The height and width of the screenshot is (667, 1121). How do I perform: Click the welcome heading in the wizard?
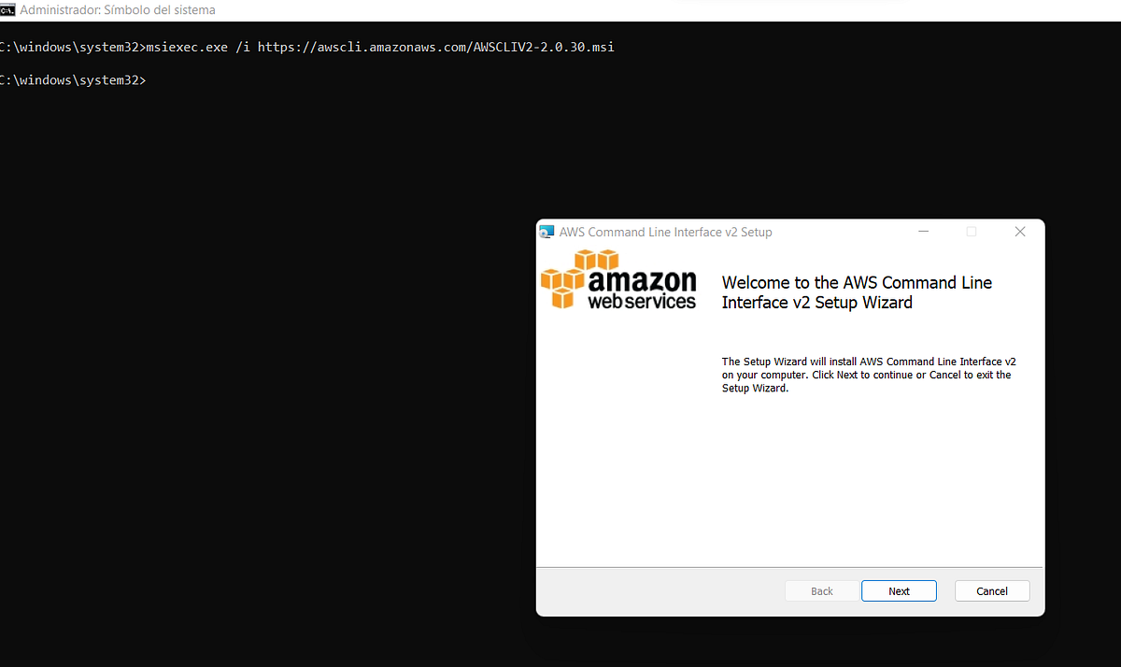click(x=856, y=291)
